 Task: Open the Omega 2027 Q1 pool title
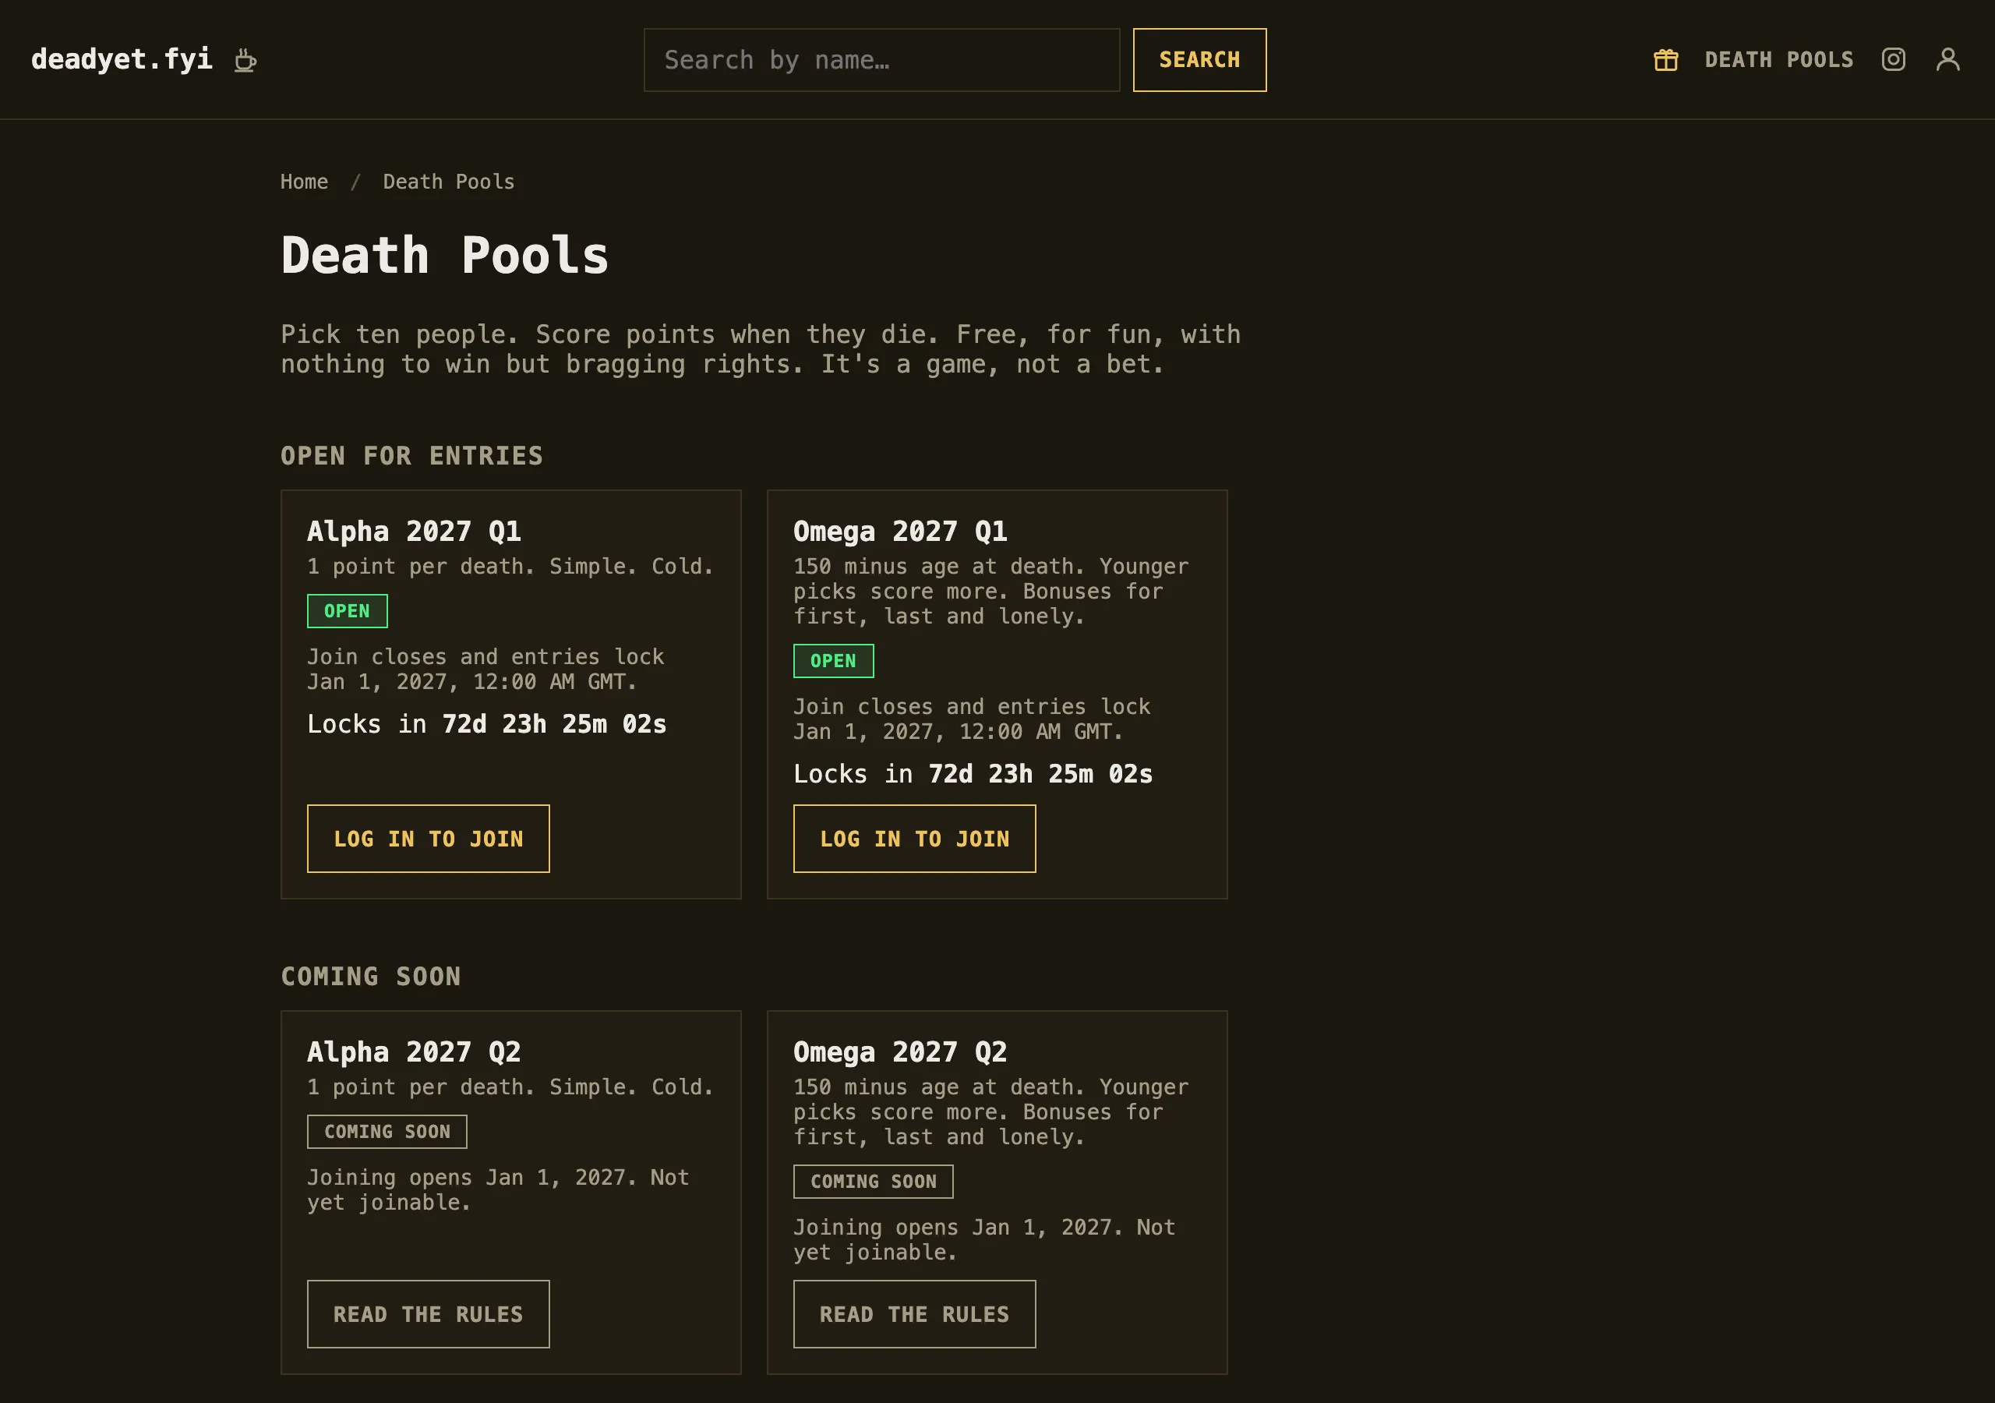click(x=900, y=531)
